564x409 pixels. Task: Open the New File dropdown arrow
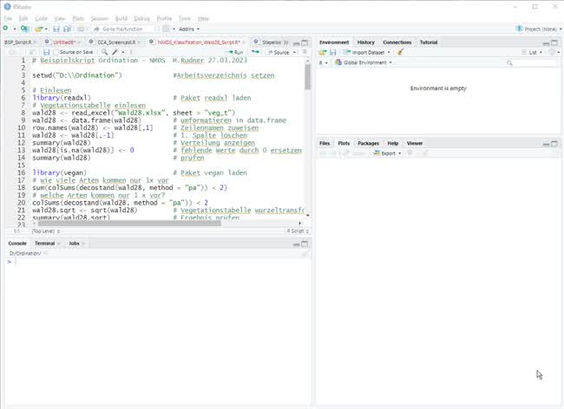click(x=15, y=29)
